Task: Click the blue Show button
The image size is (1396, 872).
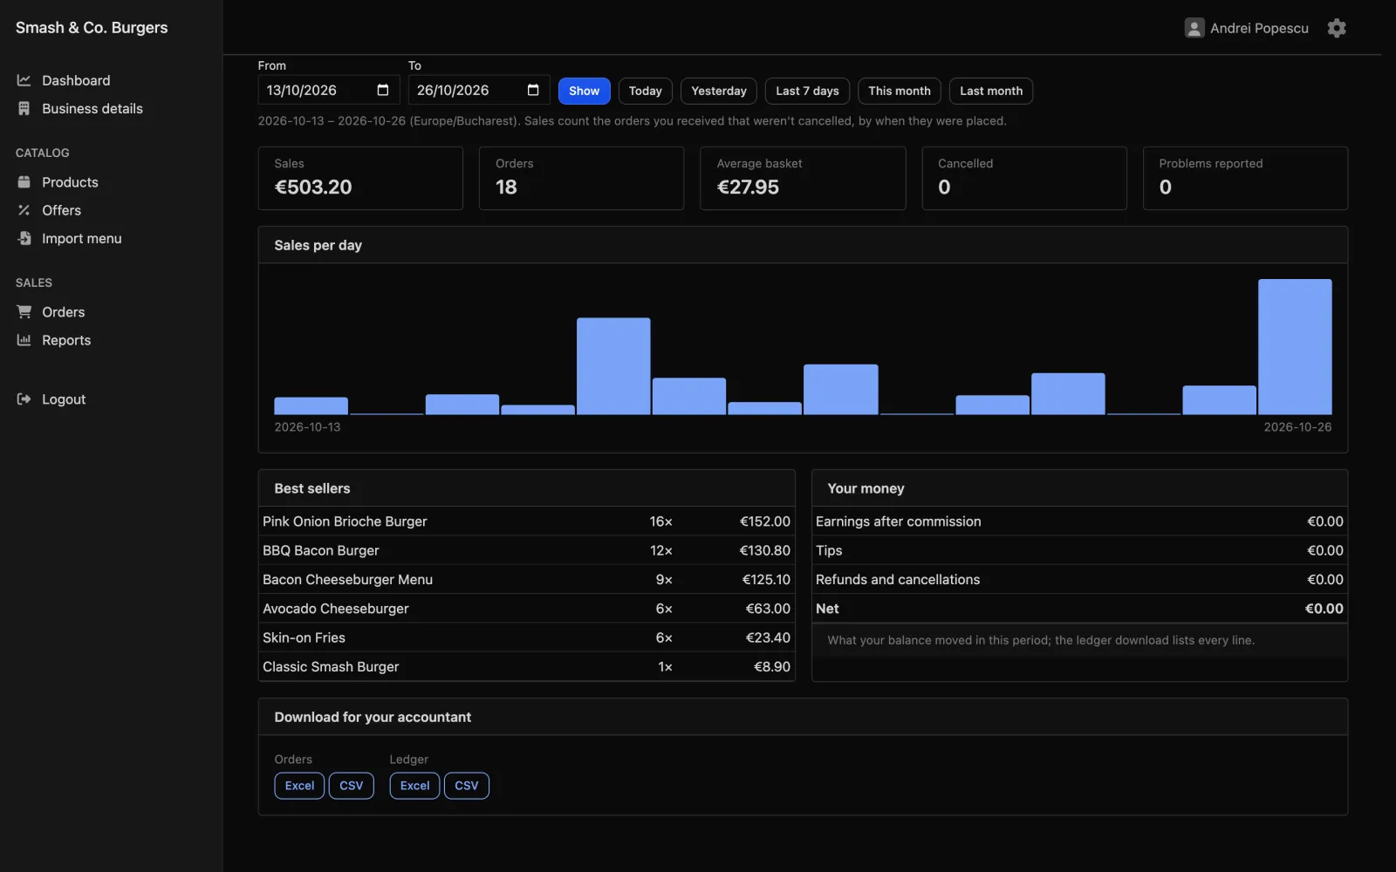Action: tap(584, 91)
